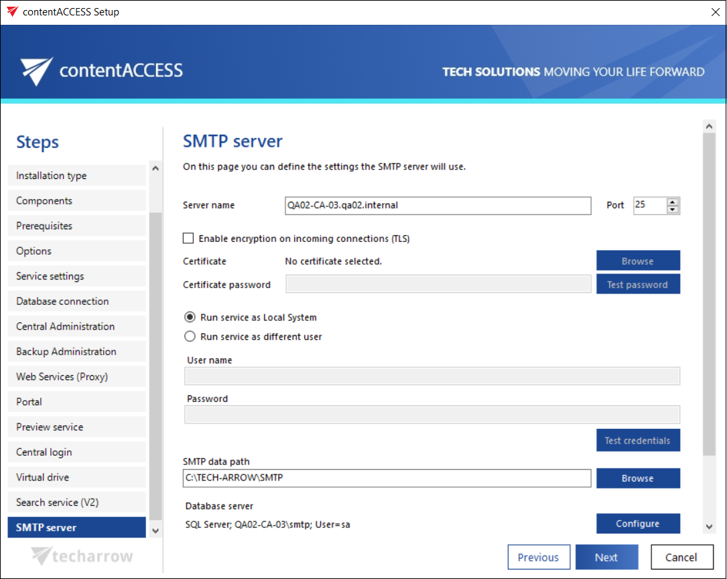Choose Run service as different user
The height and width of the screenshot is (579, 727).
pyautogui.click(x=190, y=337)
